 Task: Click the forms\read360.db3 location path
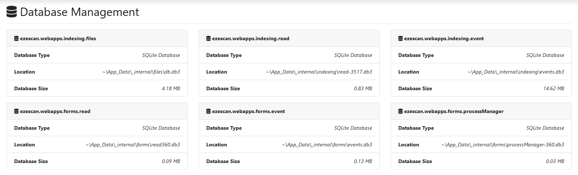point(133,145)
